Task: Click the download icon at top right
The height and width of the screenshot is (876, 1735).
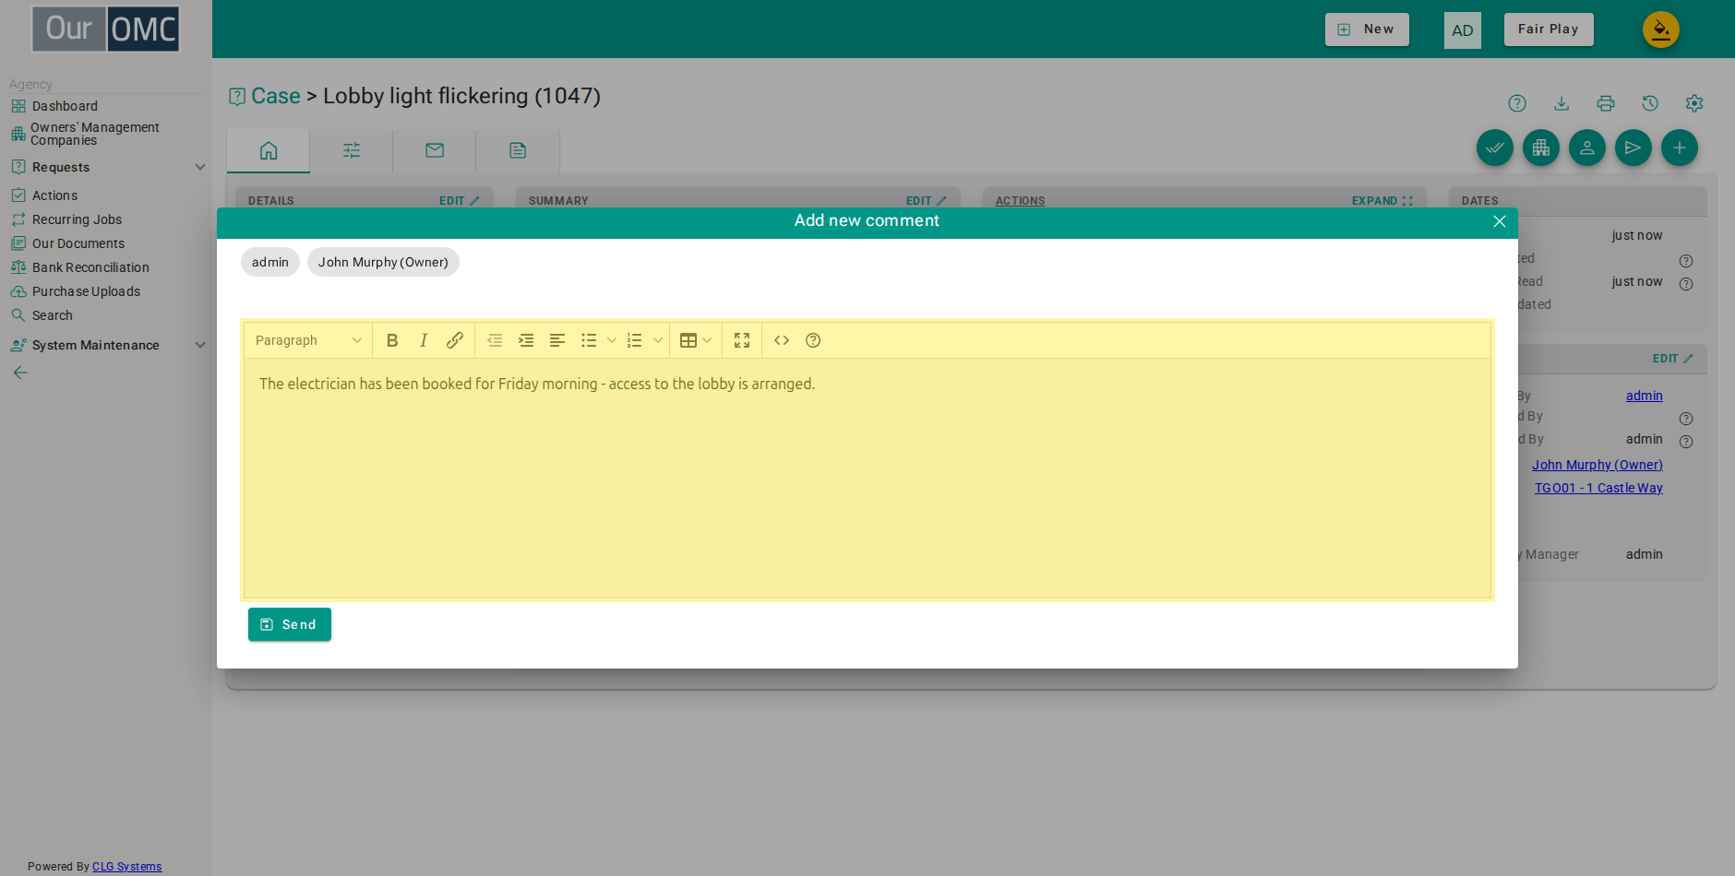Action: pyautogui.click(x=1561, y=103)
